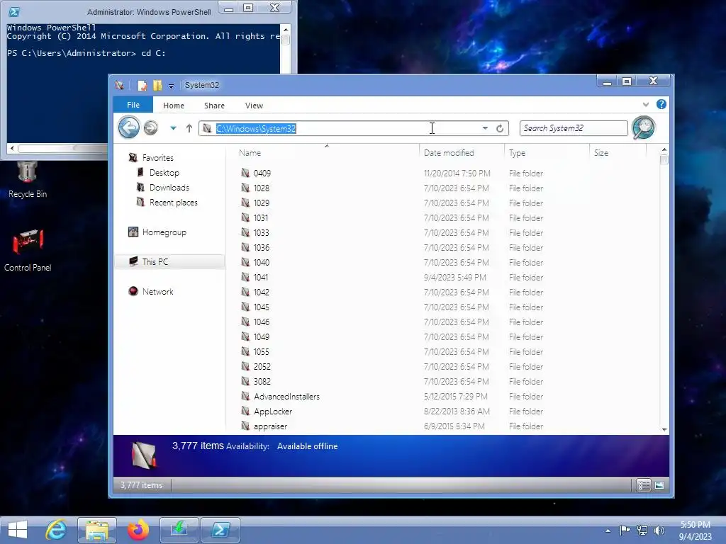726x544 pixels.
Task: Click the Forward navigation arrow in Explorer
Action: coord(150,127)
